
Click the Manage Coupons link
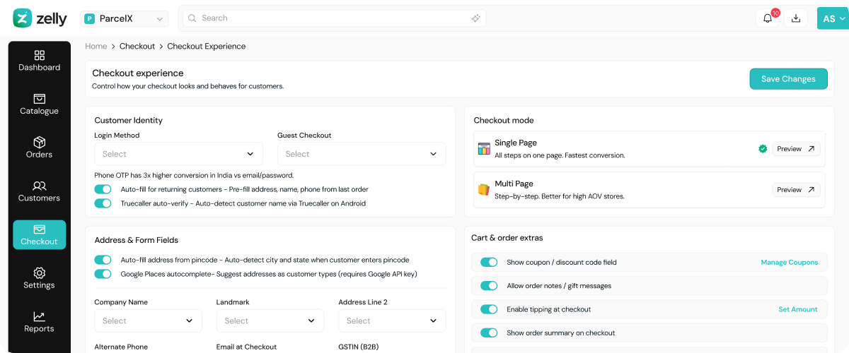point(790,263)
